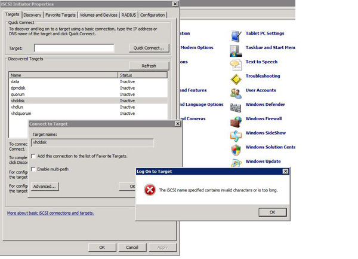
Task: Click OK in iSCSI Initiator Properties
Action: 102,247
